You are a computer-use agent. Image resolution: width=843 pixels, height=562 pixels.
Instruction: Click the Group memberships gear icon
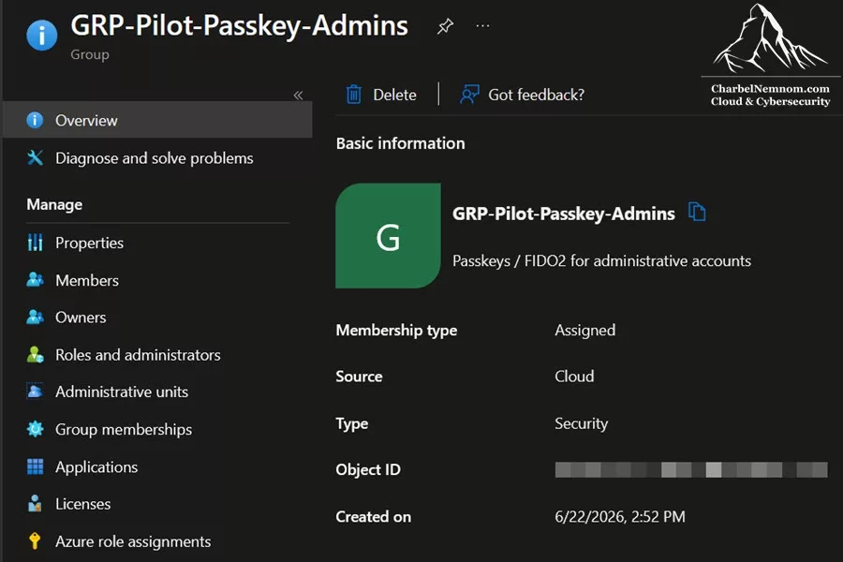(35, 429)
